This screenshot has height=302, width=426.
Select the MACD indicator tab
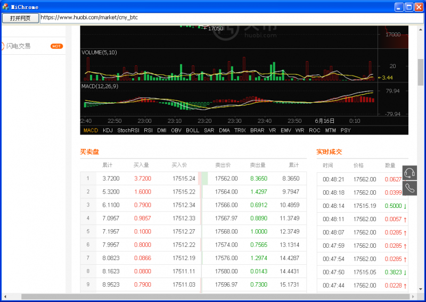coord(91,130)
